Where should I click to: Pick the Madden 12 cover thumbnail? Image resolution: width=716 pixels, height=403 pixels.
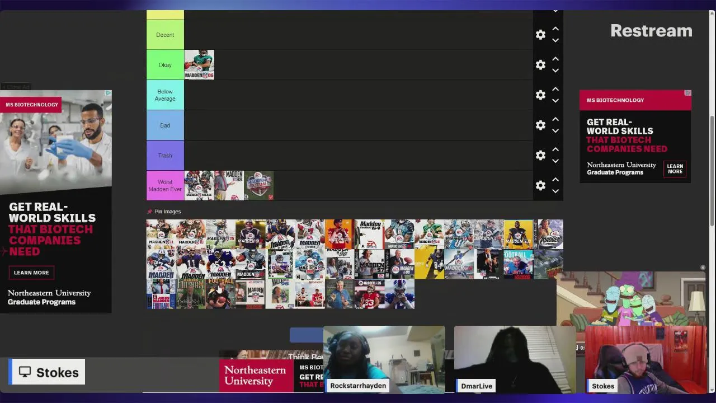point(191,234)
